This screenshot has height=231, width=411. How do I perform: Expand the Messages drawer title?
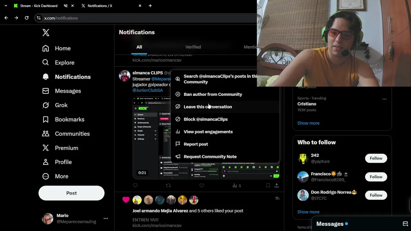pos(330,224)
